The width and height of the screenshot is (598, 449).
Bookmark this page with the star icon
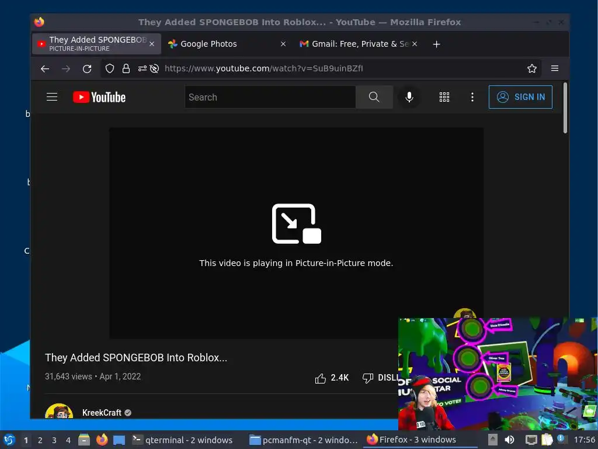pos(531,69)
